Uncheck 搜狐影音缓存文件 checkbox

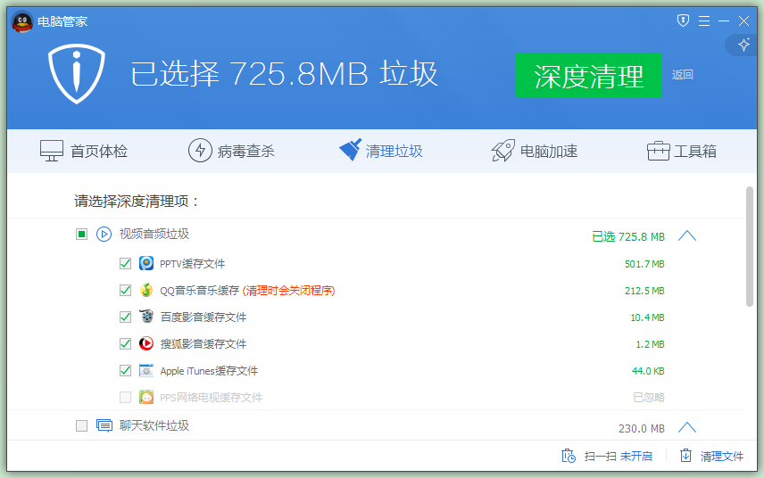[125, 343]
